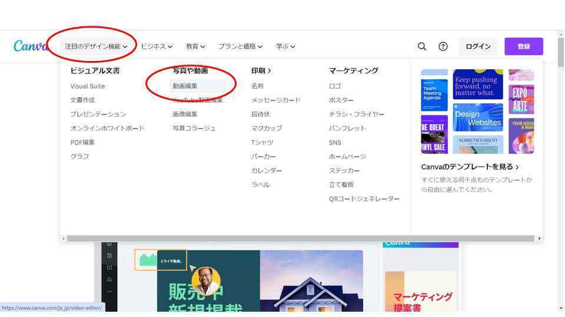Click the help question mark icon
The image size is (565, 317).
(x=443, y=46)
